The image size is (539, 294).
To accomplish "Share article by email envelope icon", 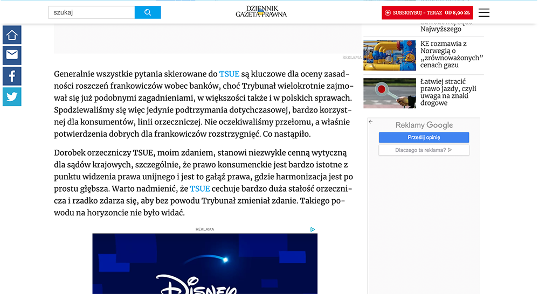I will pyautogui.click(x=12, y=55).
